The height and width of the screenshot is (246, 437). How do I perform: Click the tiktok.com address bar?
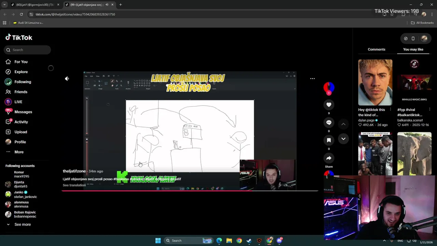pos(75,14)
